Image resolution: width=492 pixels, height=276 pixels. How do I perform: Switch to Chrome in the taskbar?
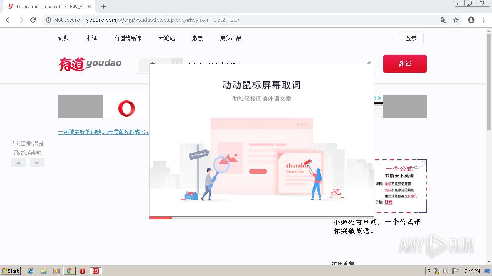(x=69, y=271)
